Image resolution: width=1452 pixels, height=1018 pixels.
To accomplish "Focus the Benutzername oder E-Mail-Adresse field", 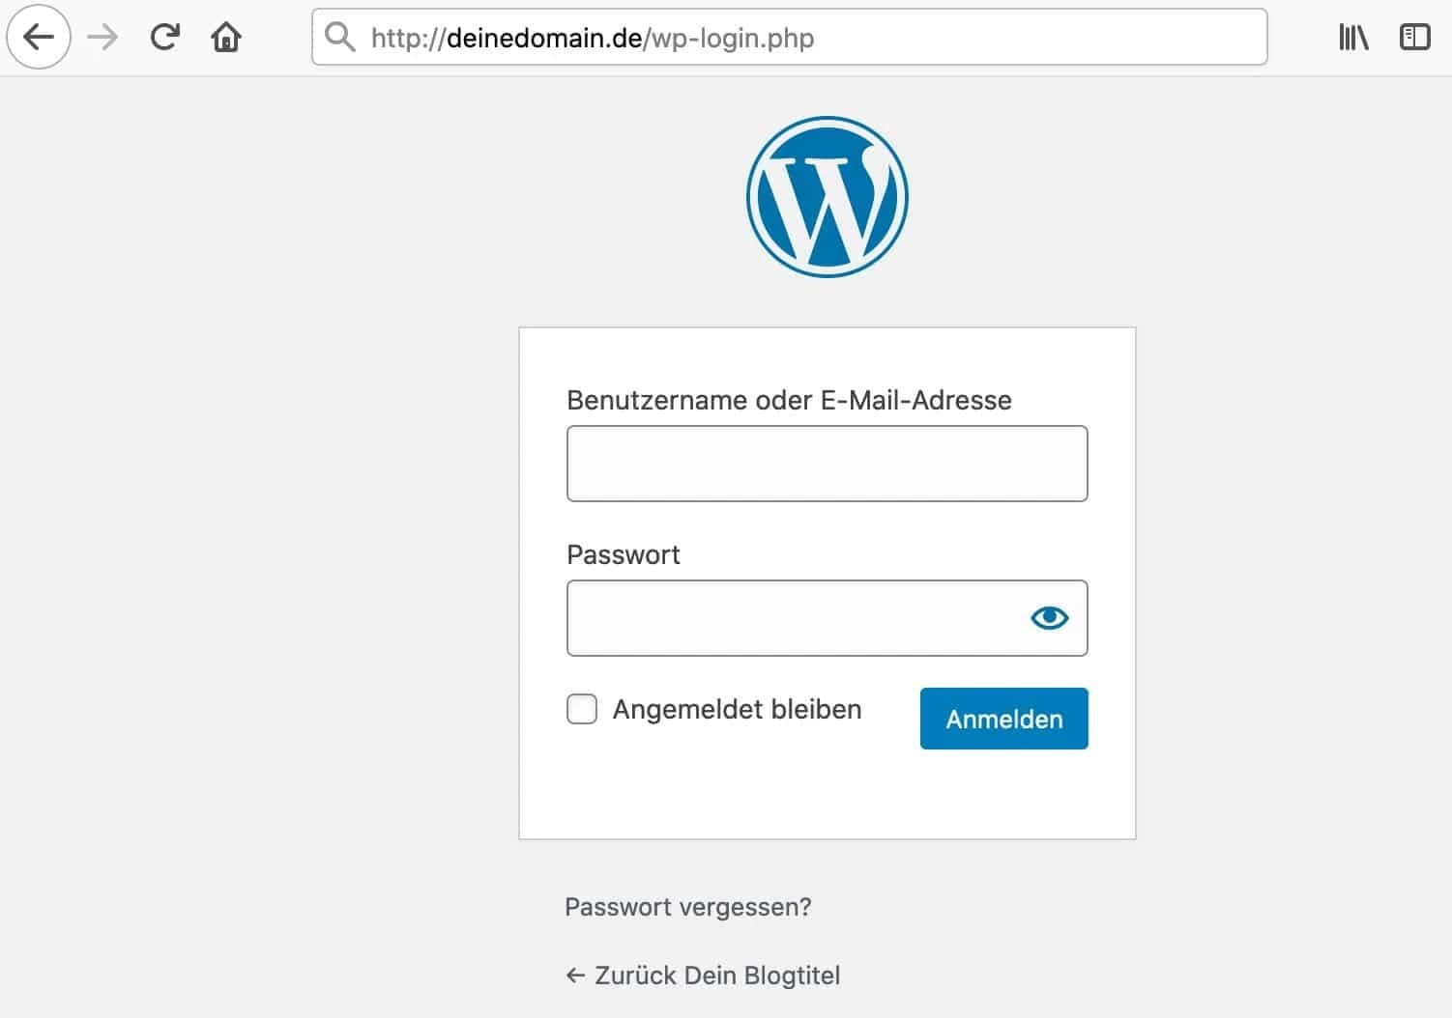I will click(827, 464).
